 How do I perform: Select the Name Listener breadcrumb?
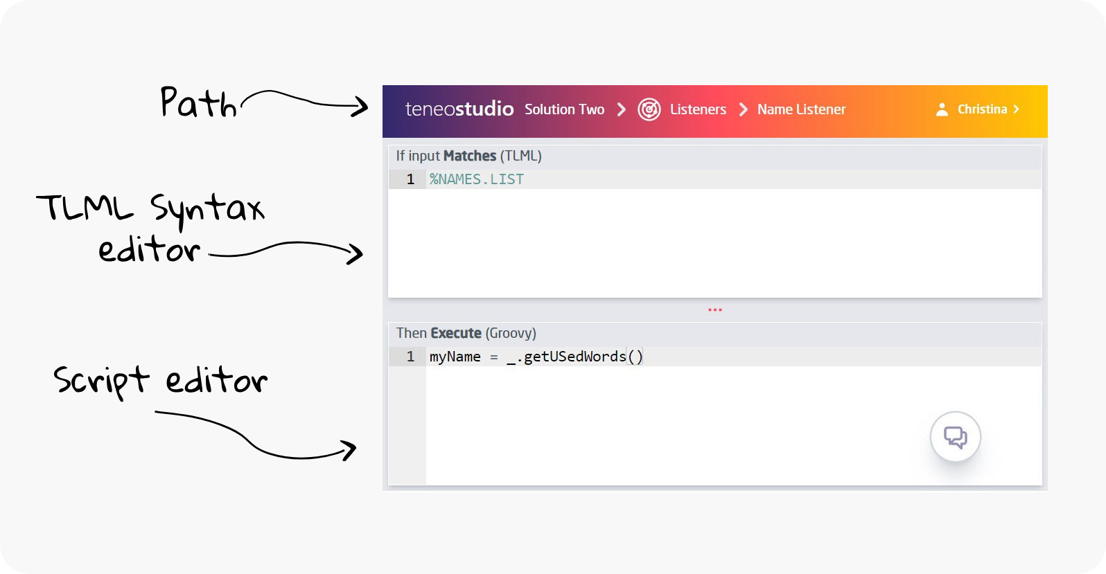pos(801,109)
